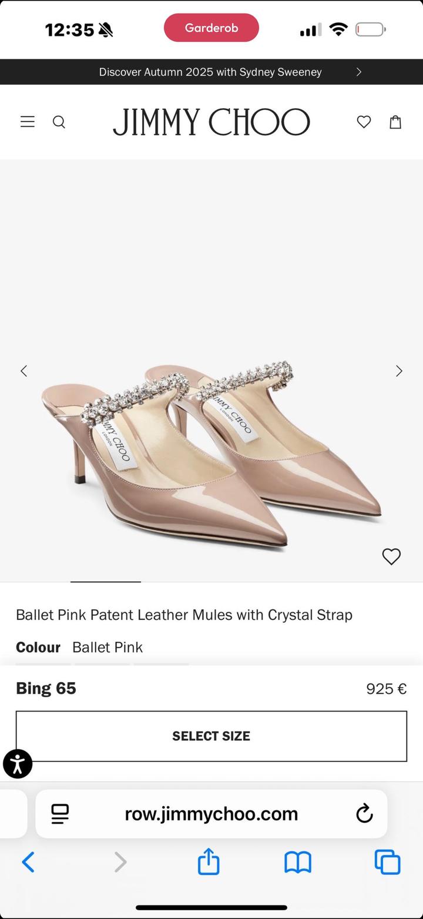The height and width of the screenshot is (919, 423).
Task: Open the hamburger navigation menu
Action: (x=27, y=122)
